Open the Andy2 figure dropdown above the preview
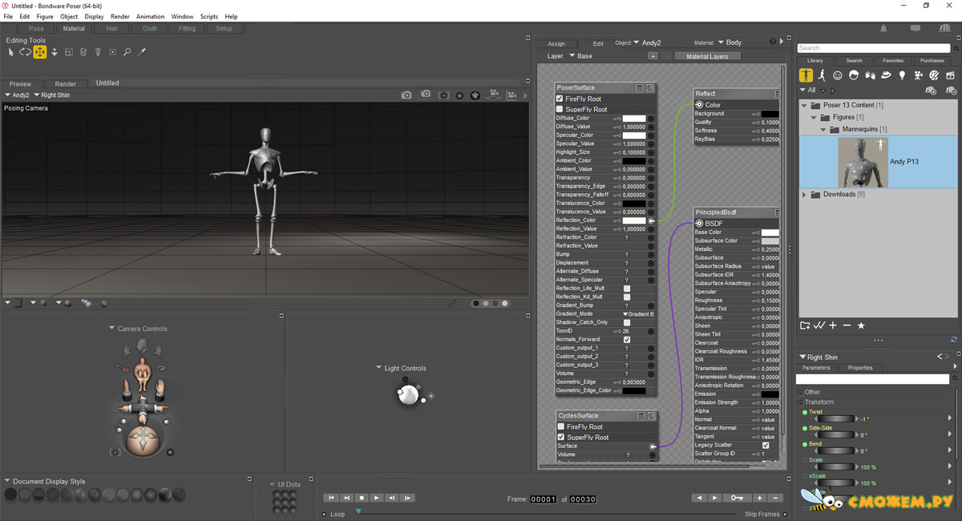The height and width of the screenshot is (521, 962). pos(17,95)
